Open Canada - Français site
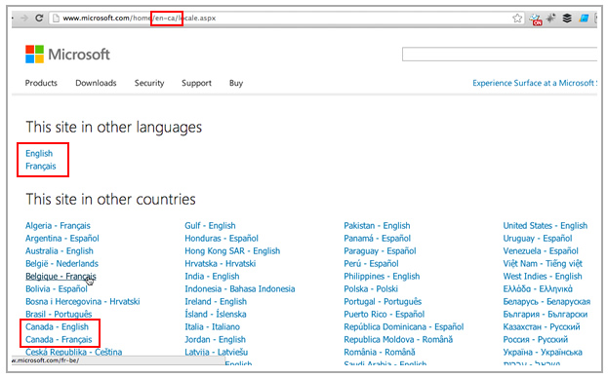Screen dimensions: 608x378 (x=59, y=339)
